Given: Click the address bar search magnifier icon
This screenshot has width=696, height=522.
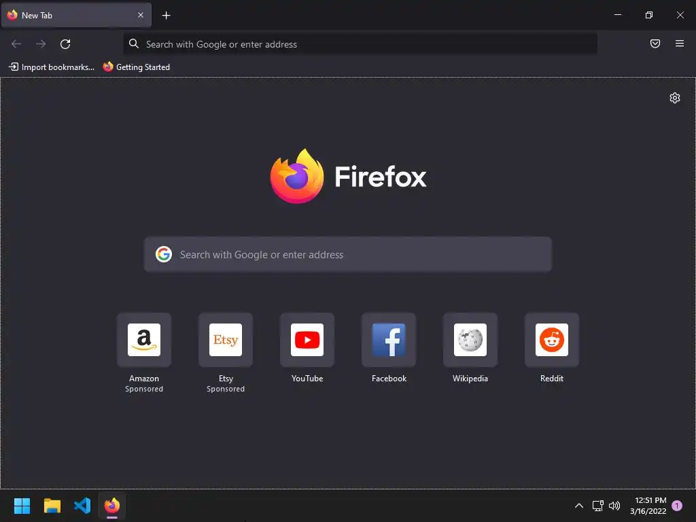Looking at the screenshot, I should pos(134,43).
